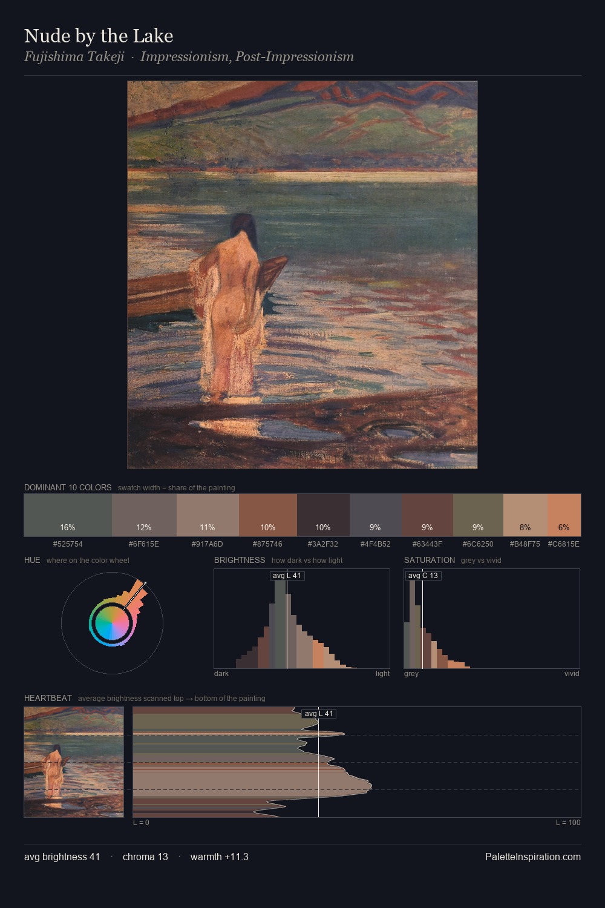Screen dimensions: 605x908
Task: Click the small painting thumbnail in Heartbeat
Action: pos(74,762)
